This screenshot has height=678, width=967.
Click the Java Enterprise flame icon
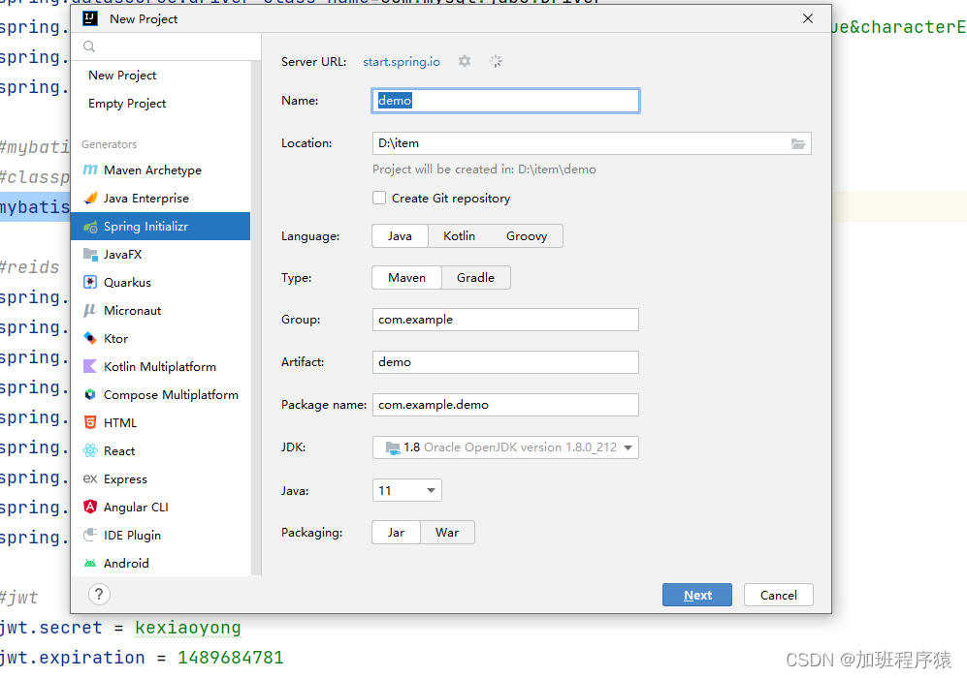90,198
